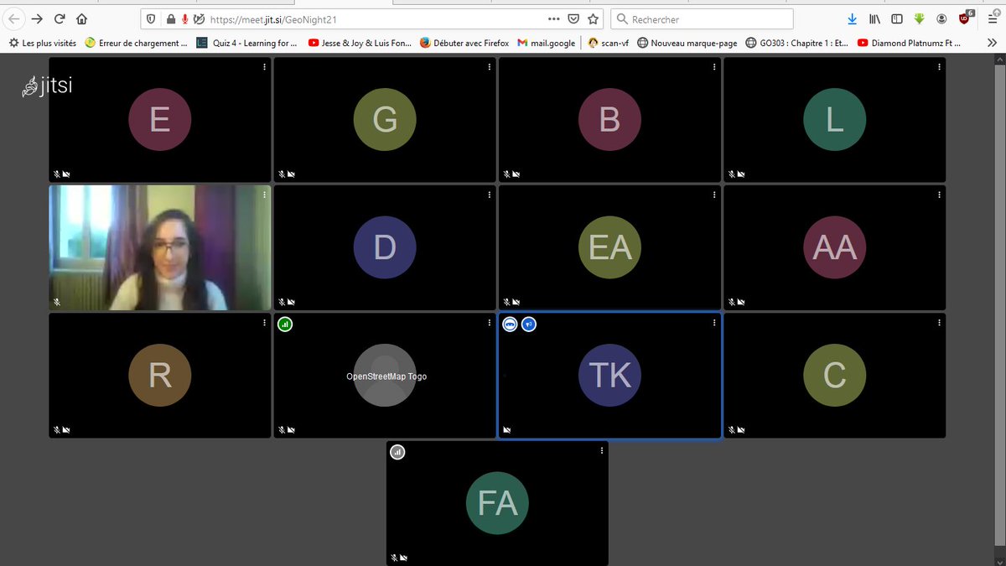Image resolution: width=1006 pixels, height=566 pixels.
Task: Open the Firefox account icon
Action: 941,18
